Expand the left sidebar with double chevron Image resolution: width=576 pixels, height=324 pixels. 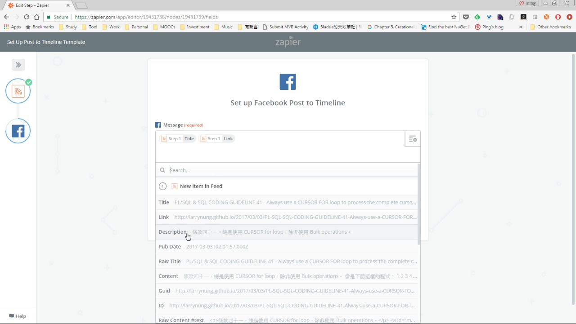[18, 65]
